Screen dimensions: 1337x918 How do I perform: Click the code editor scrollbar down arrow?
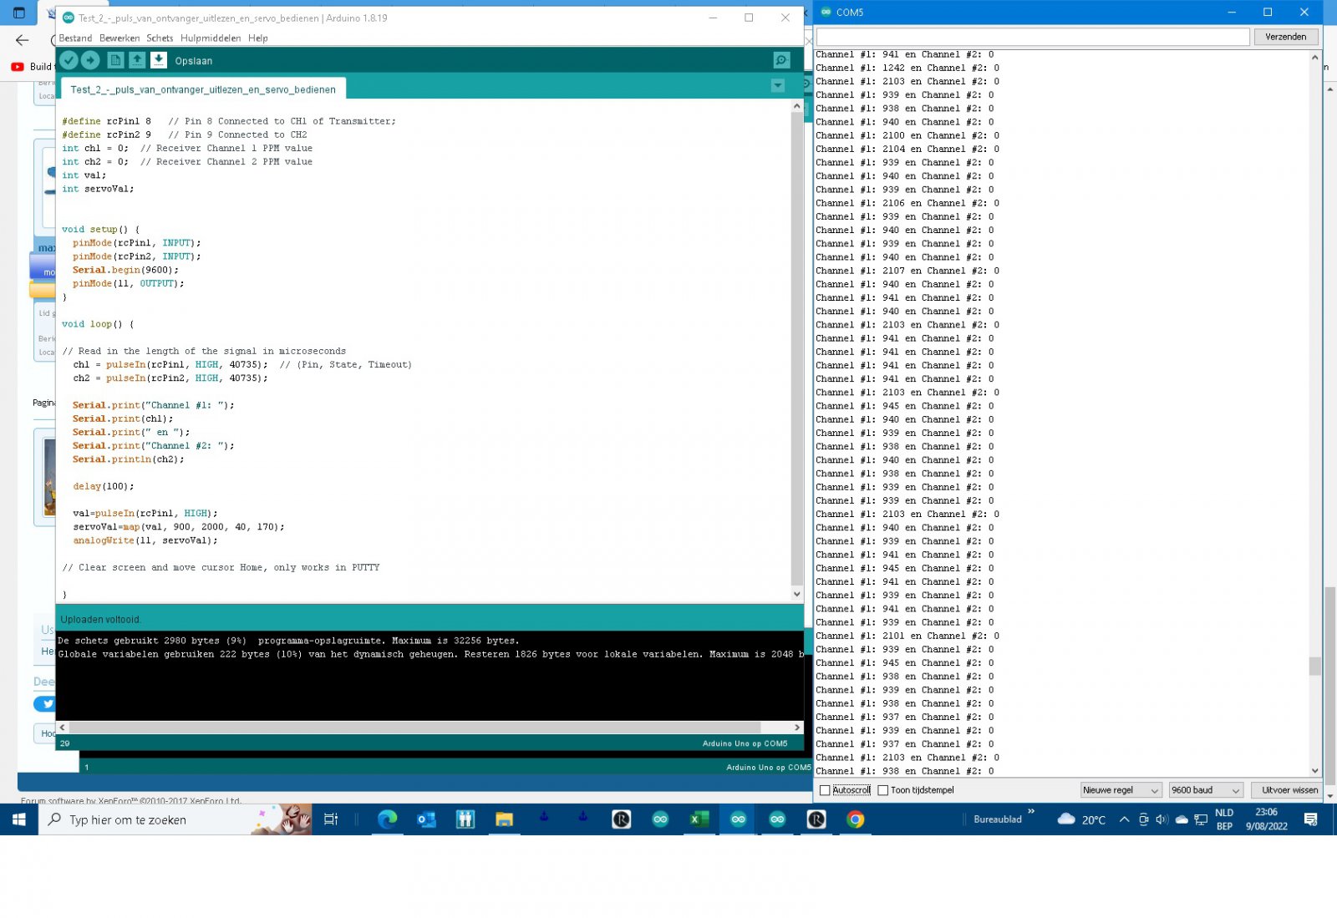pos(796,594)
